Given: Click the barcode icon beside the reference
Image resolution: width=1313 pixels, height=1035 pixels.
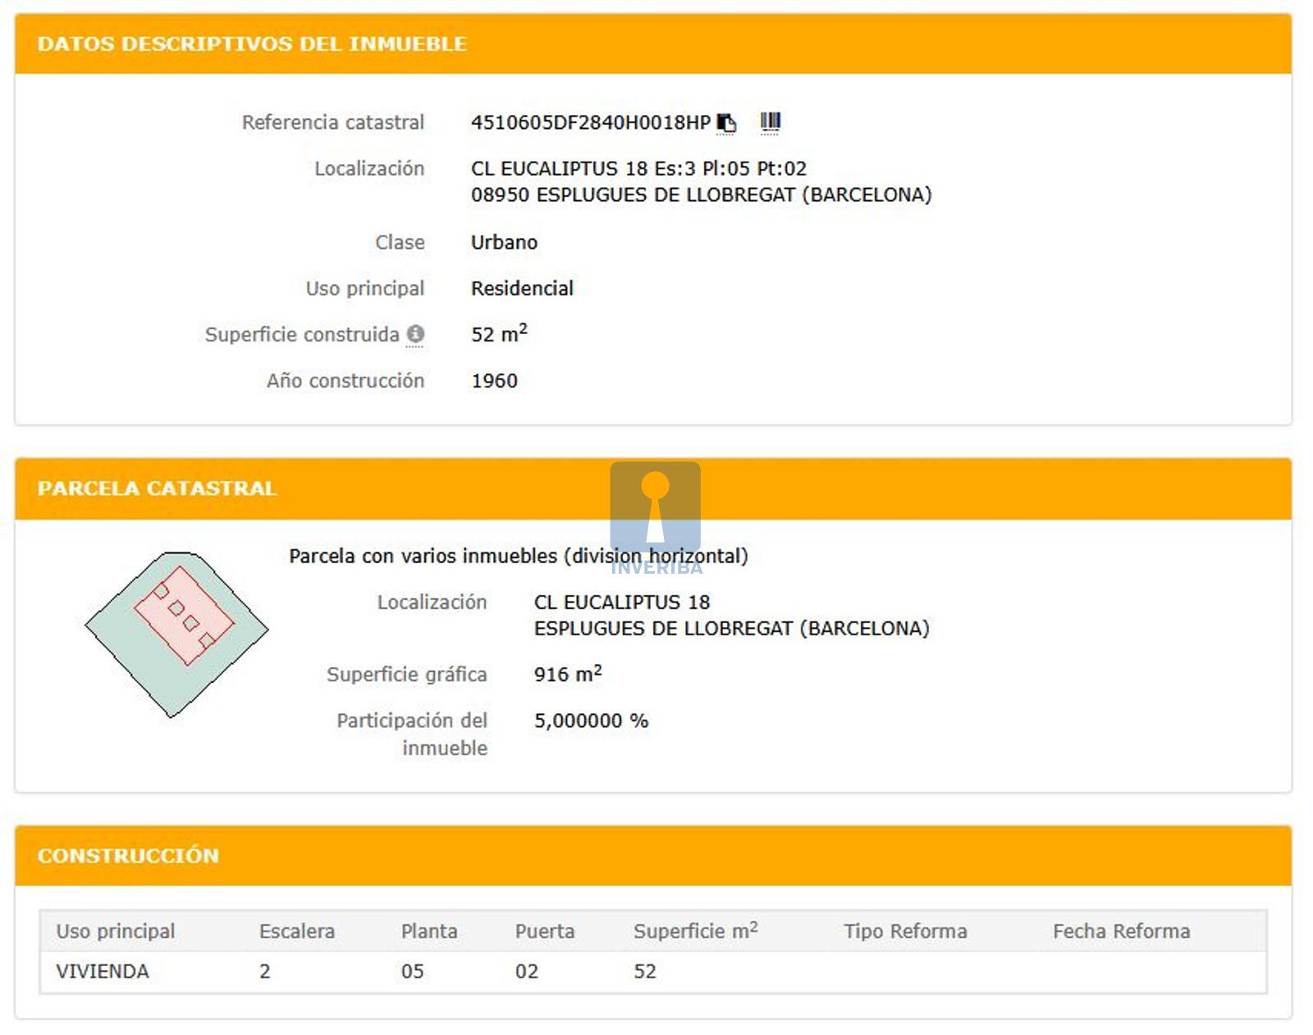Looking at the screenshot, I should 770,123.
